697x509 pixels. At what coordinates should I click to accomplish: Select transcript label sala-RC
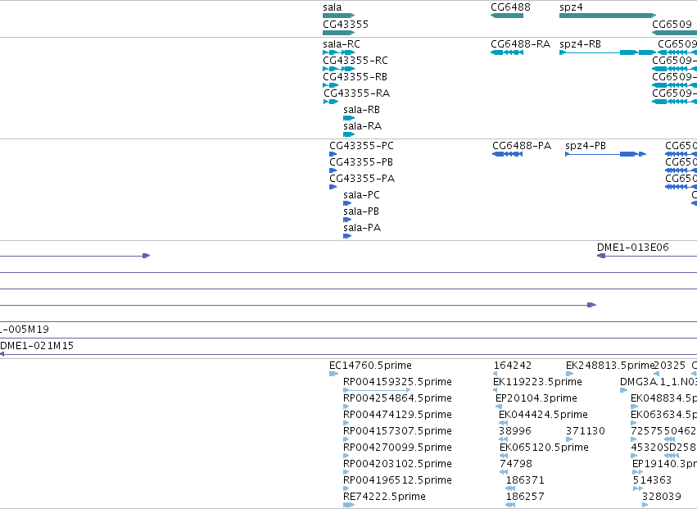tap(342, 44)
